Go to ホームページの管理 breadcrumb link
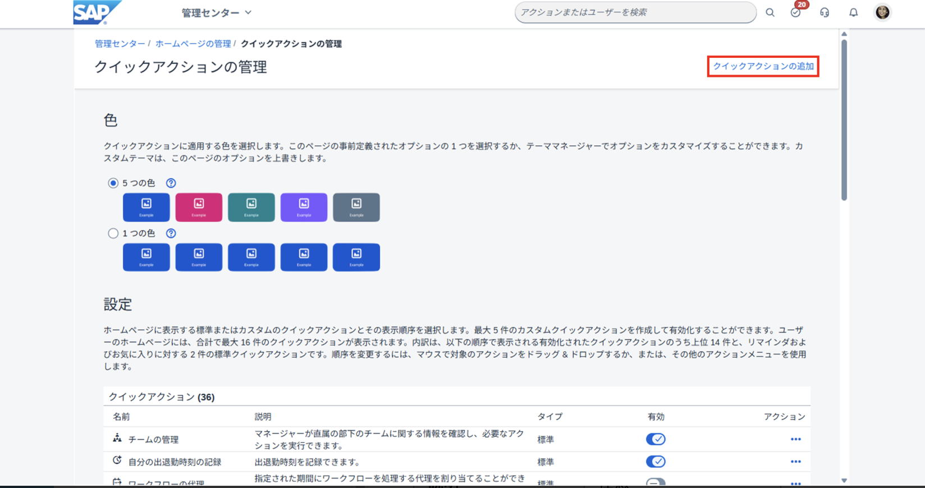Image resolution: width=925 pixels, height=488 pixels. (193, 44)
